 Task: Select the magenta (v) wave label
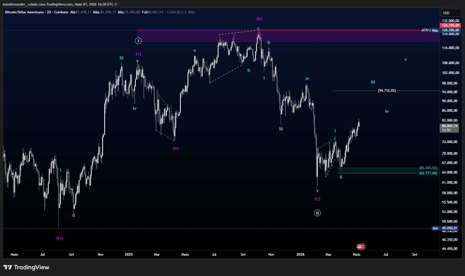138,54
